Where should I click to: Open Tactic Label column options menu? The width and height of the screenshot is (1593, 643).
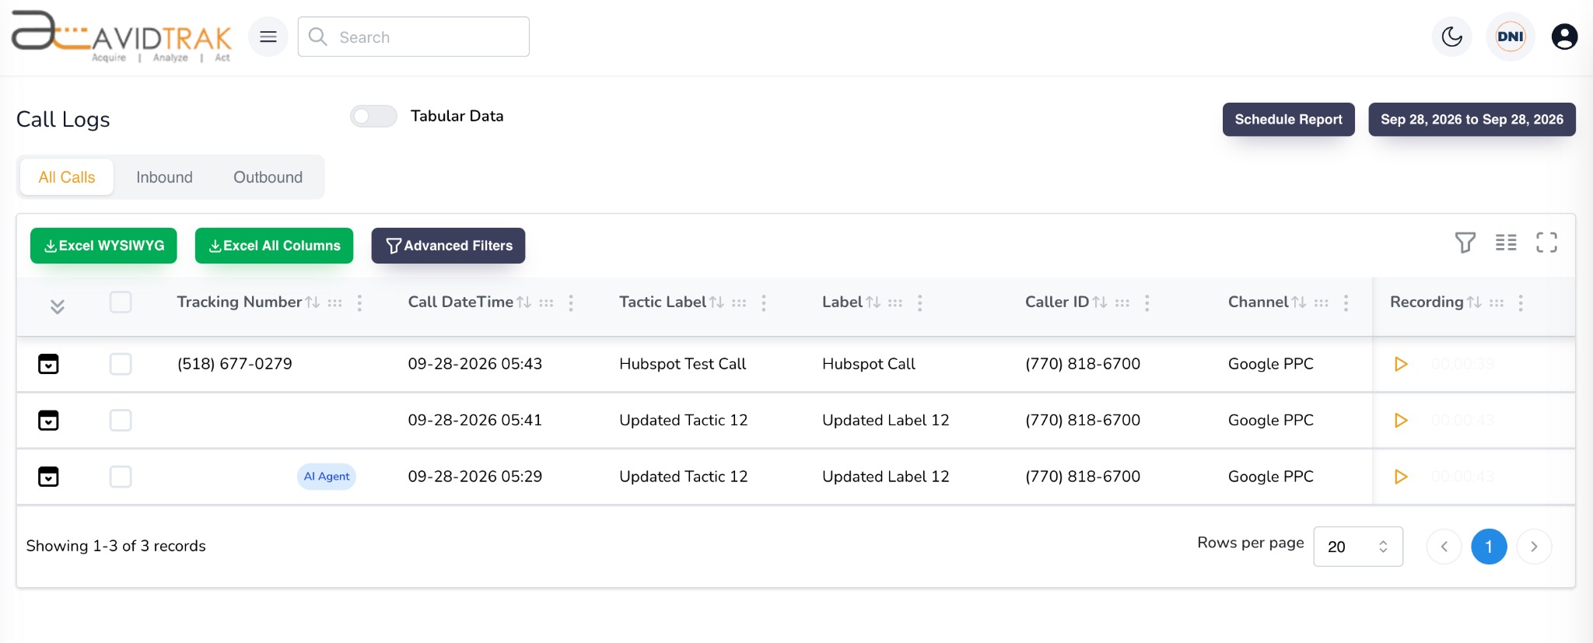coord(764,302)
